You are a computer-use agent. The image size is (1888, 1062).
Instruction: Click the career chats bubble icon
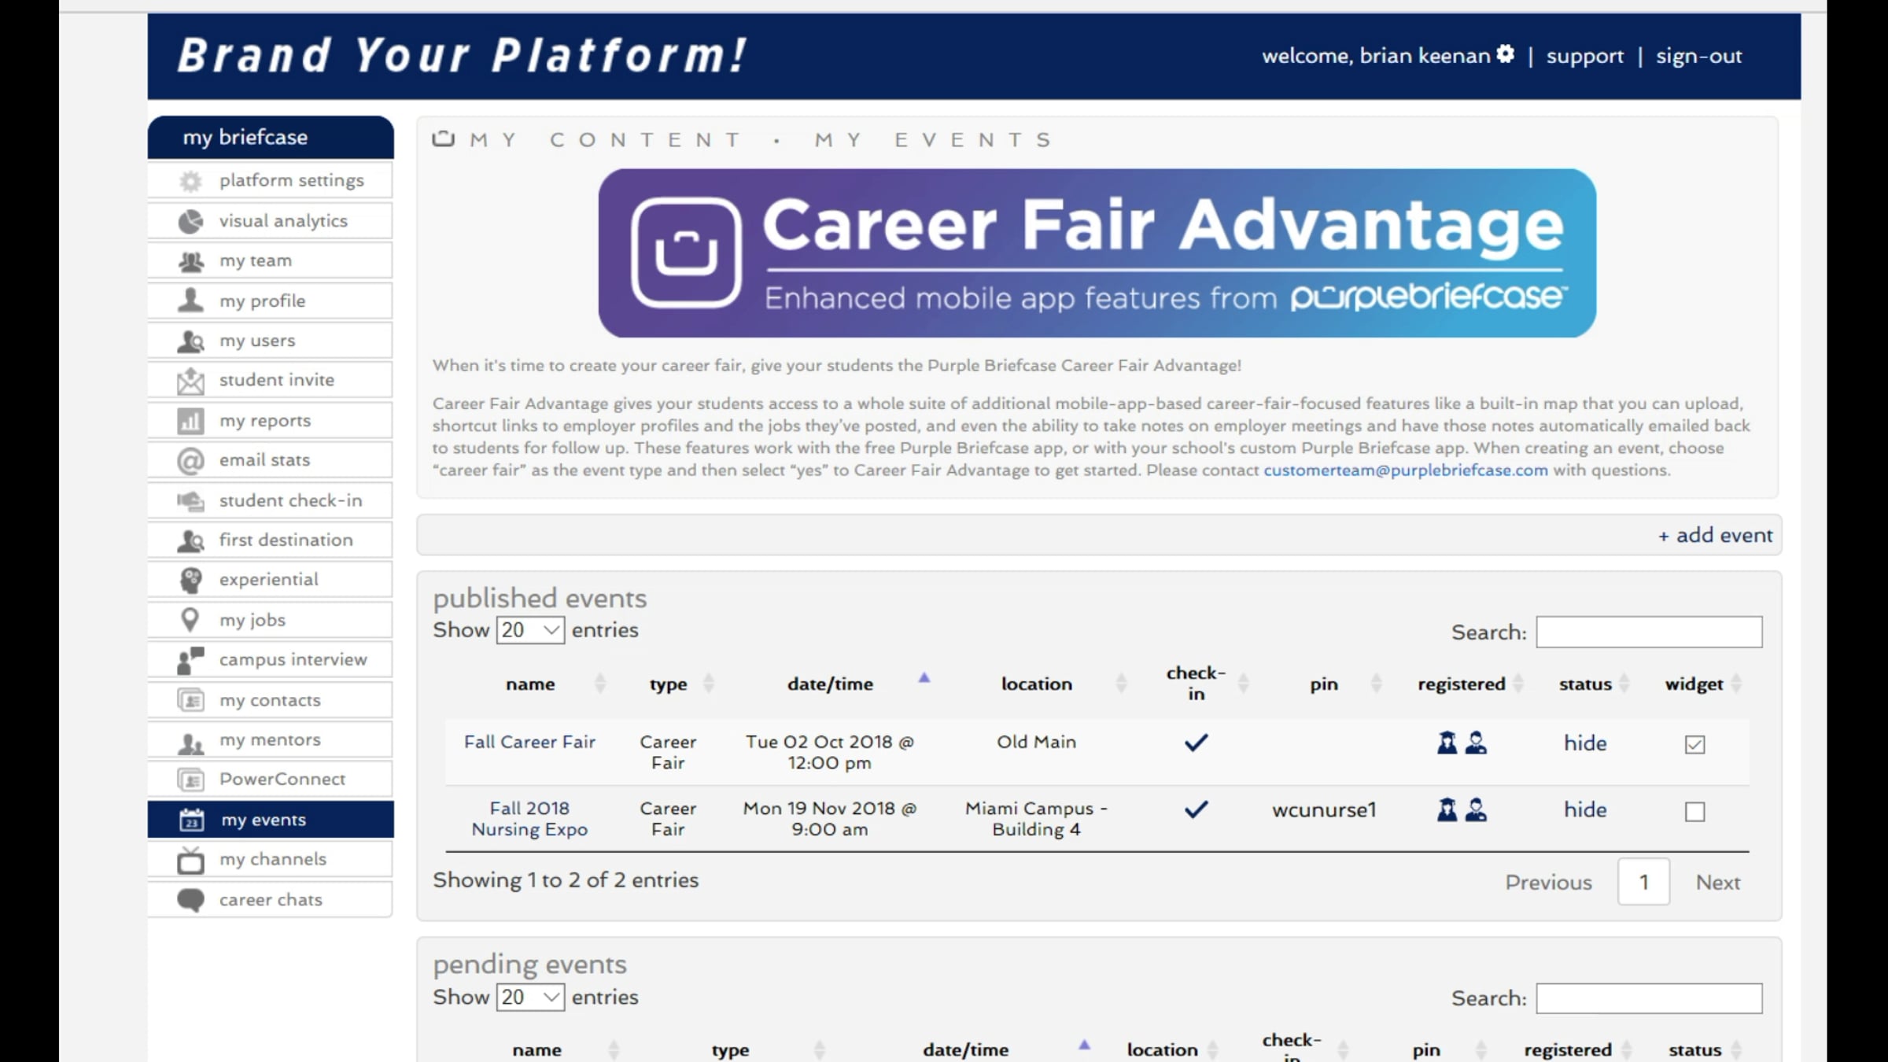point(190,900)
